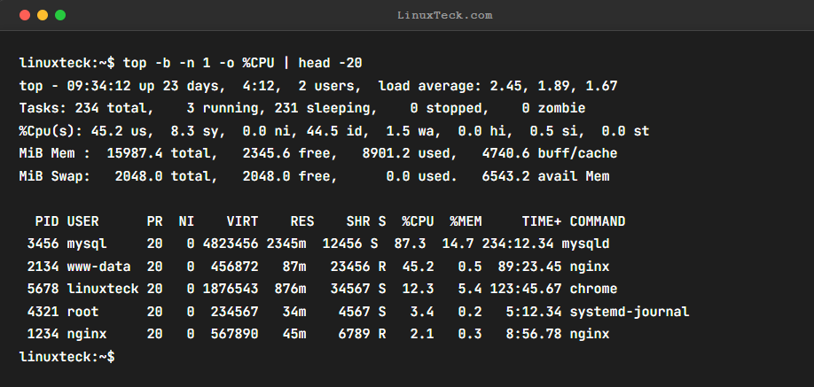This screenshot has width=814, height=387.
Task: Click the 'head -20' text in the command
Action: coord(330,63)
